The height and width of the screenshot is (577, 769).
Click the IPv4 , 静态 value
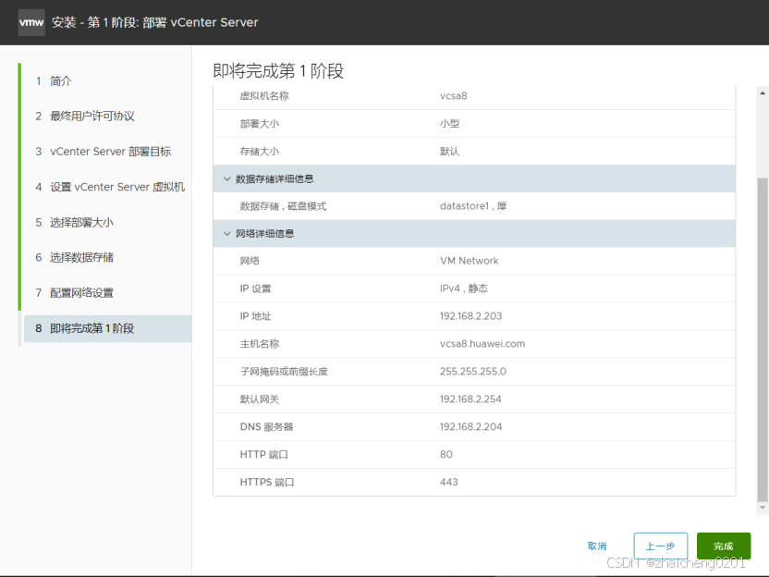(463, 288)
